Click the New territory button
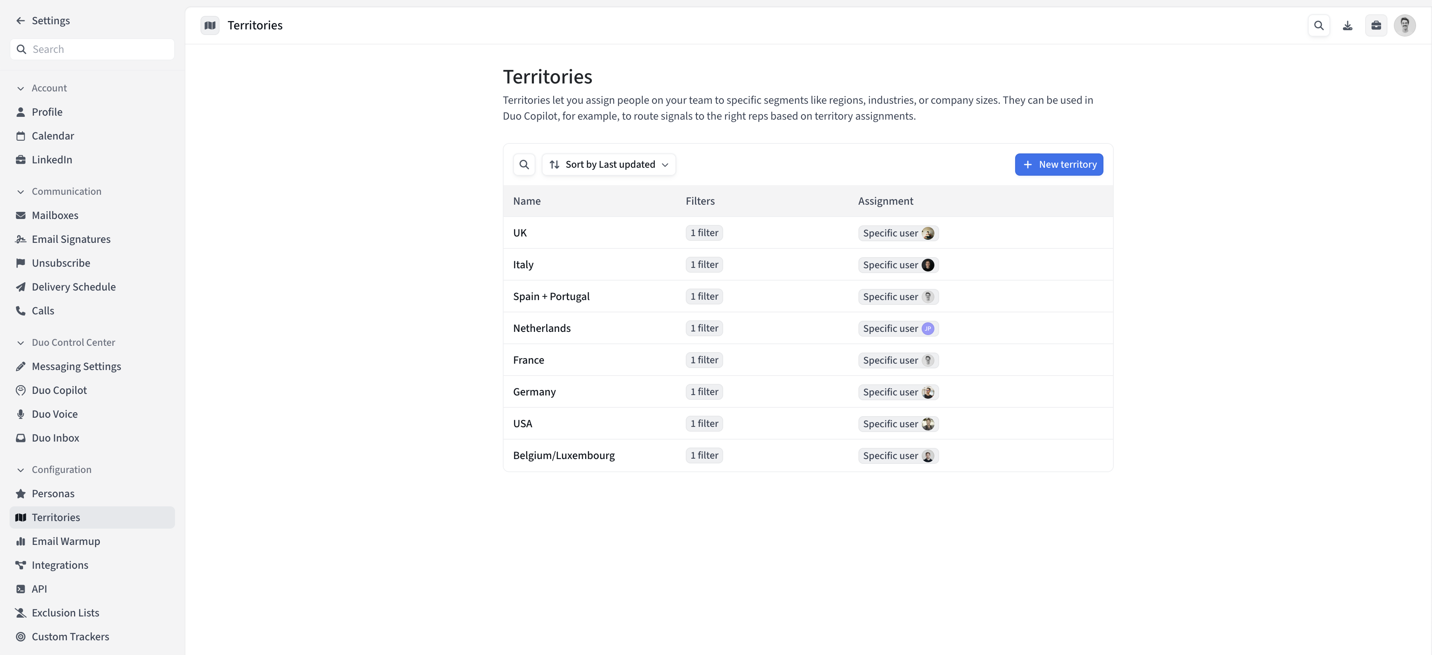This screenshot has height=655, width=1432. (1058, 165)
